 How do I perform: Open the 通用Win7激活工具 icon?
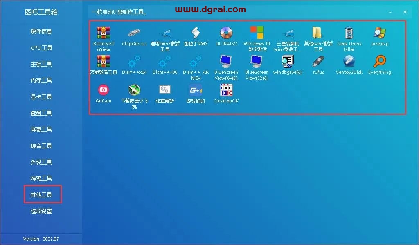(x=165, y=39)
